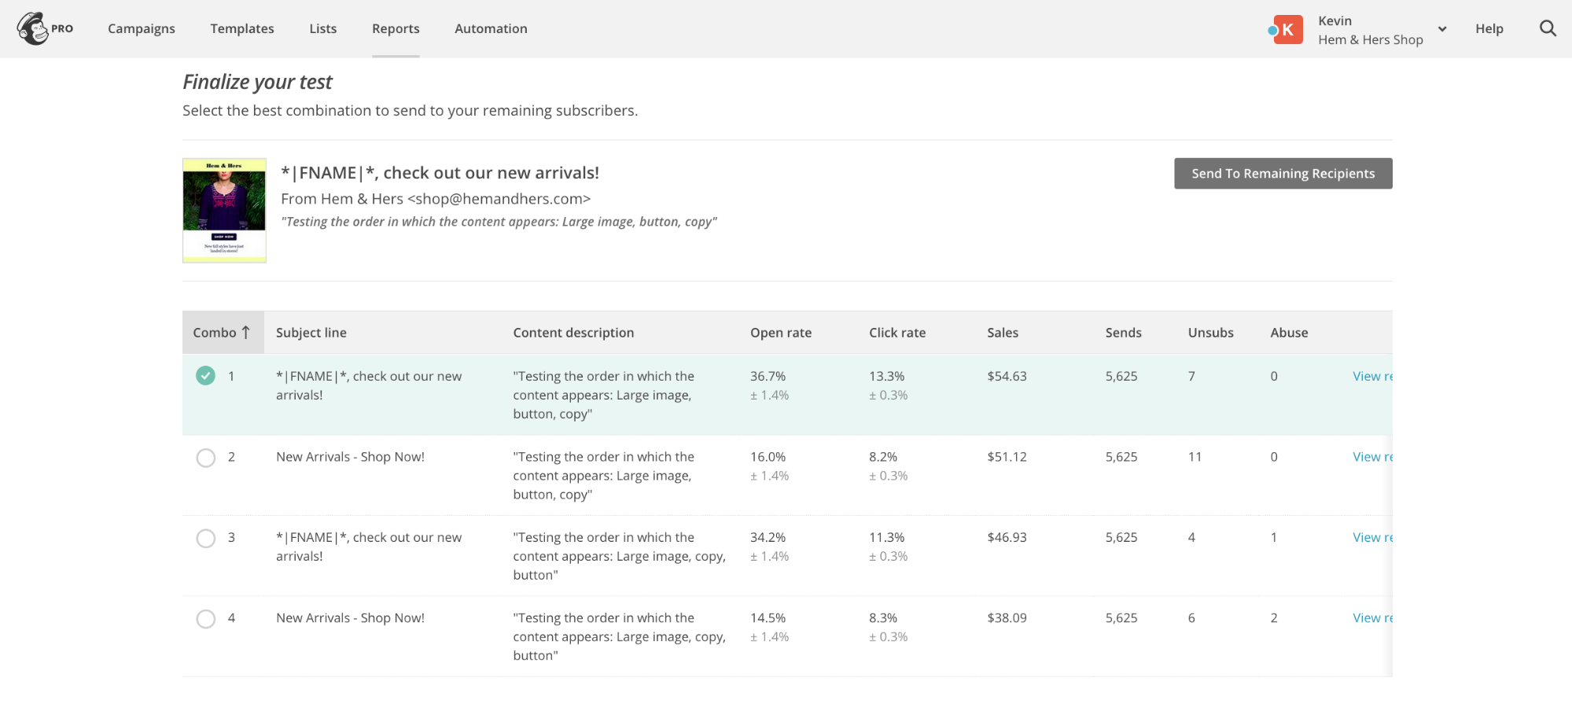Sort by Subject line column header
1572x707 pixels.
pyautogui.click(x=311, y=333)
